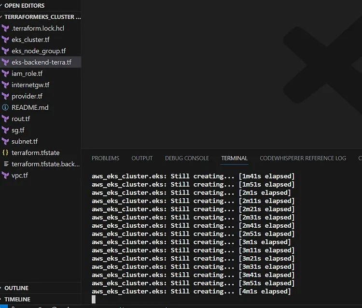Click the info icon beside README.md
Image resolution: width=362 pixels, height=308 pixels.
[x=5, y=107]
